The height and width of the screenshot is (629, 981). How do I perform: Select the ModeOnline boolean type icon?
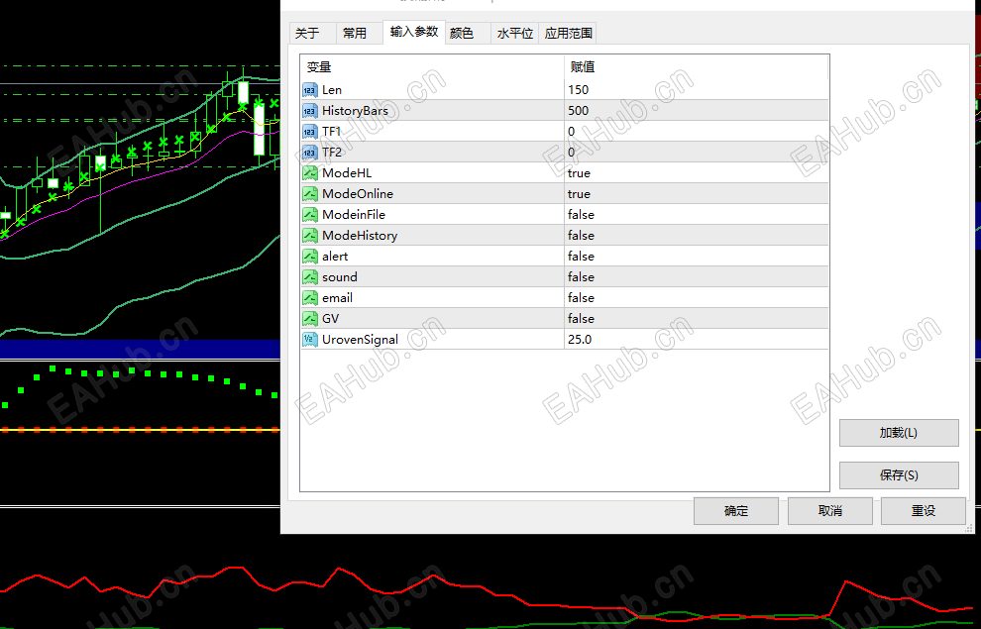tap(310, 194)
